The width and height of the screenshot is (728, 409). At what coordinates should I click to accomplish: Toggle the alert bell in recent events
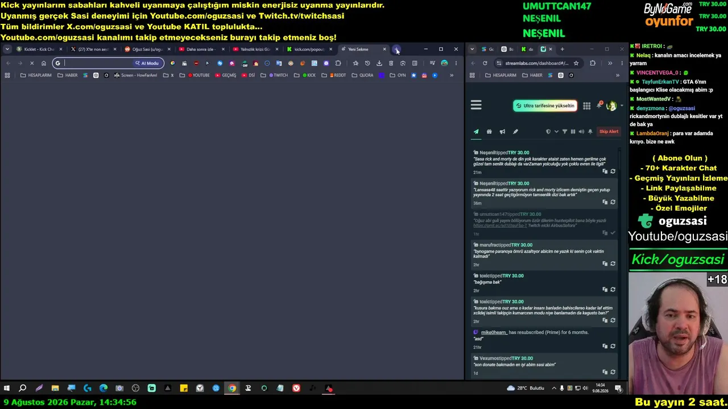590,132
